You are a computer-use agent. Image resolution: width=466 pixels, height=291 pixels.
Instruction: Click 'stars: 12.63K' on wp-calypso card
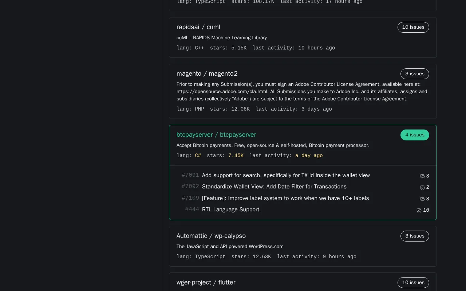(251, 257)
